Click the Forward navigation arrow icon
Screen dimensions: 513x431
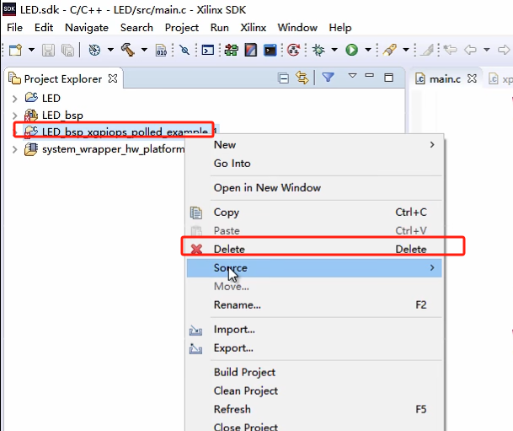coord(504,50)
